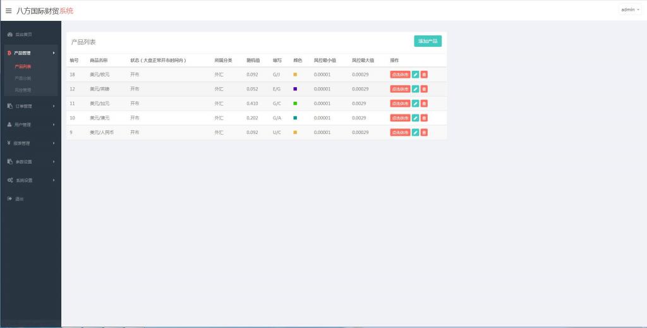
Task: Toggle 点击休市 for the 美元/加元 row
Action: (400, 104)
